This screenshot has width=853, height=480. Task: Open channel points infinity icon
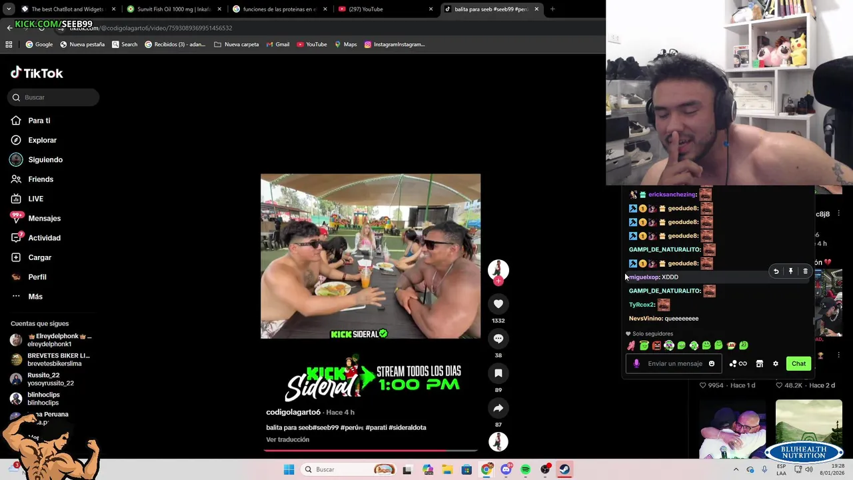coord(738,363)
